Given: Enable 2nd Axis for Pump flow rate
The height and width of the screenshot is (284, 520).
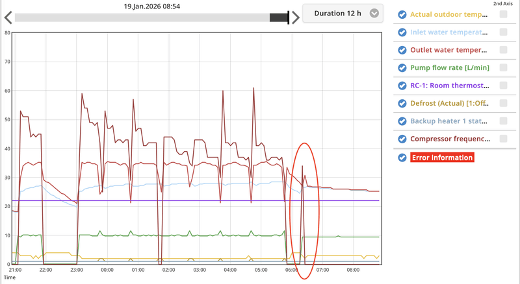Looking at the screenshot, I should coord(503,67).
